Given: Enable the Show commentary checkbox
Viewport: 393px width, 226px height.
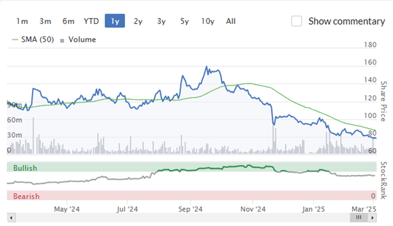Looking at the screenshot, I should point(296,21).
